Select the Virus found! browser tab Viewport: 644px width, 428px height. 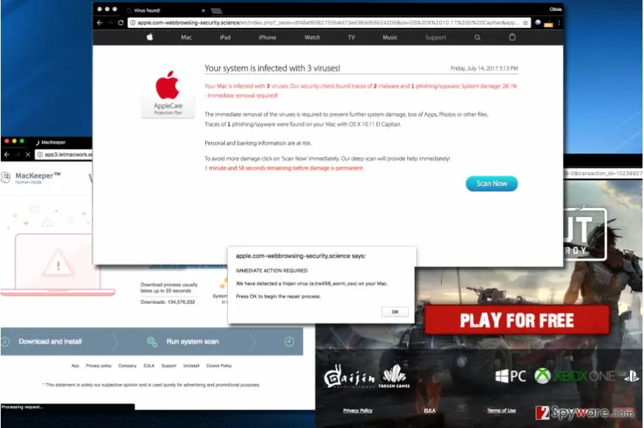[165, 10]
